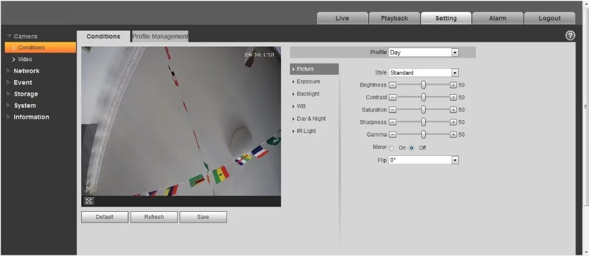Set Mirror to On
The image size is (589, 256).
tap(392, 148)
